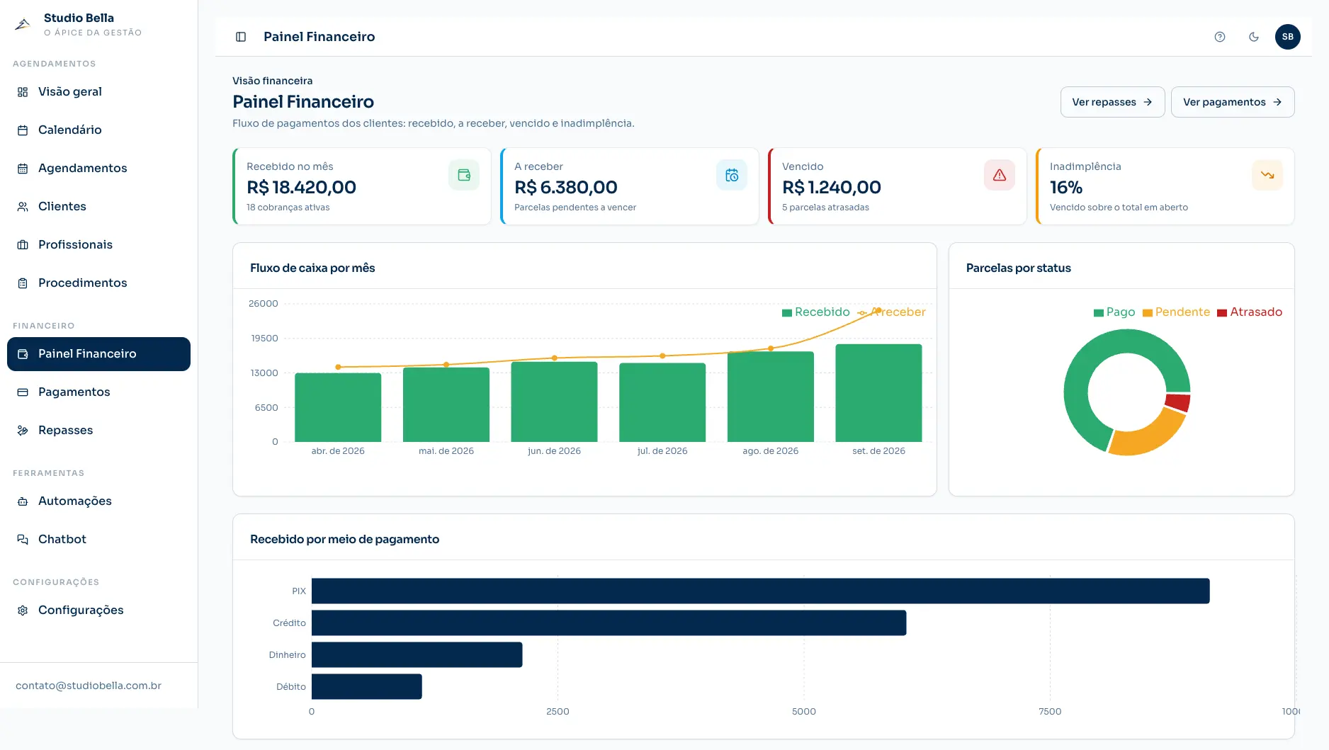Viewport: 1329px width, 750px height.
Task: Click the Visão geral grid icon
Action: 23,92
